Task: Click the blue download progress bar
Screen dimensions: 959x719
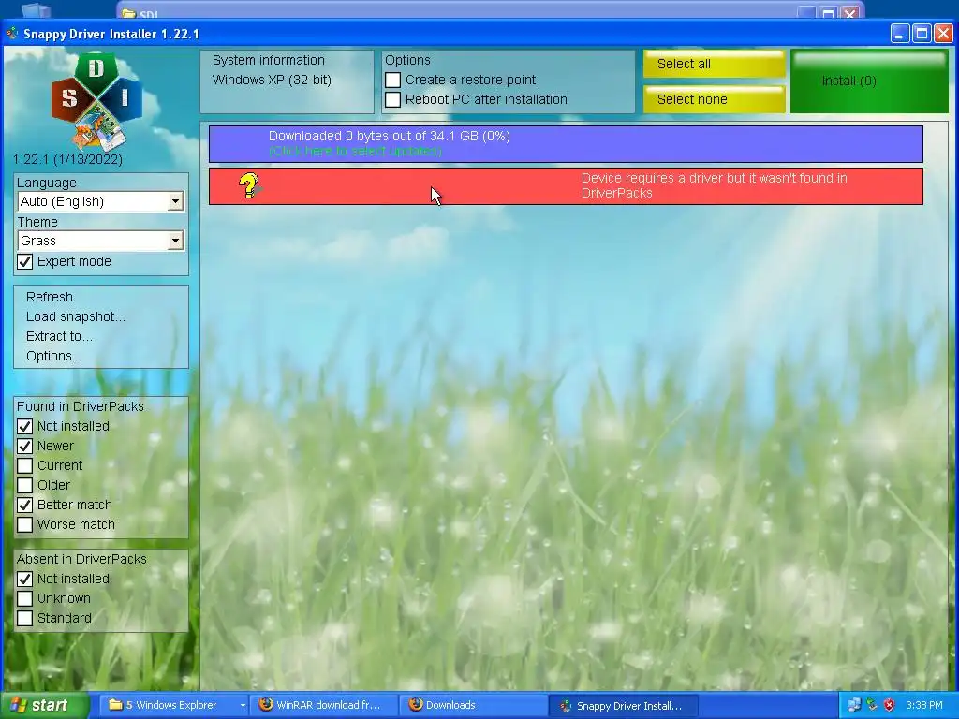Action: click(x=566, y=144)
